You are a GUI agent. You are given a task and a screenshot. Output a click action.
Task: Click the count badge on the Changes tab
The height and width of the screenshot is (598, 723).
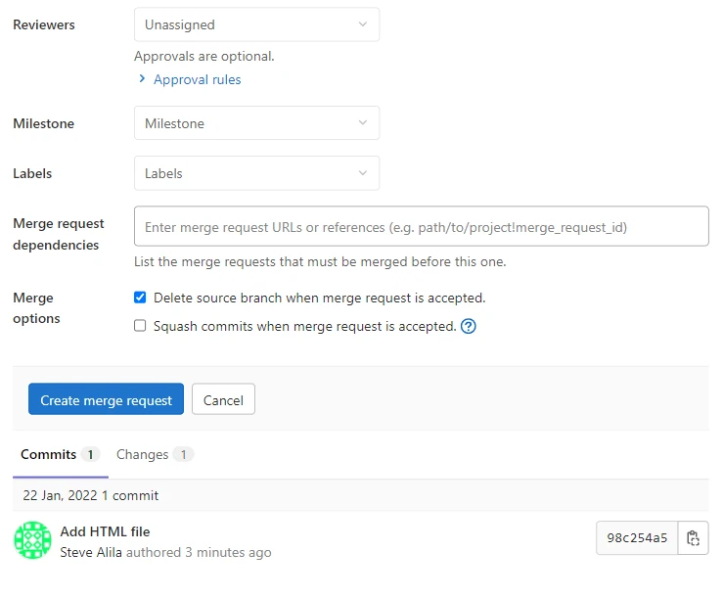[x=183, y=454]
